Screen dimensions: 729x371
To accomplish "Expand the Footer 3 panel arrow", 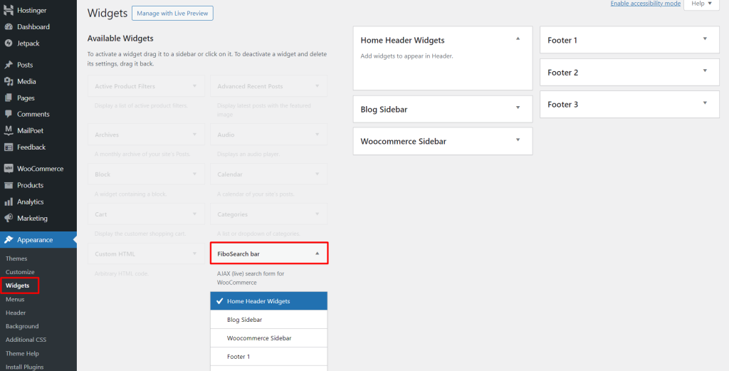I will tap(705, 103).
